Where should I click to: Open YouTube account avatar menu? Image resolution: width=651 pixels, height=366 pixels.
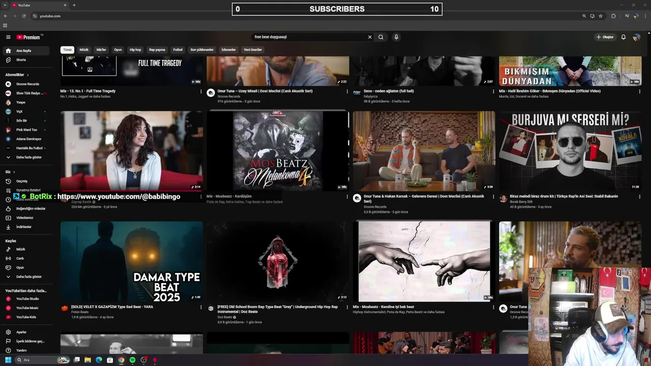coord(636,37)
